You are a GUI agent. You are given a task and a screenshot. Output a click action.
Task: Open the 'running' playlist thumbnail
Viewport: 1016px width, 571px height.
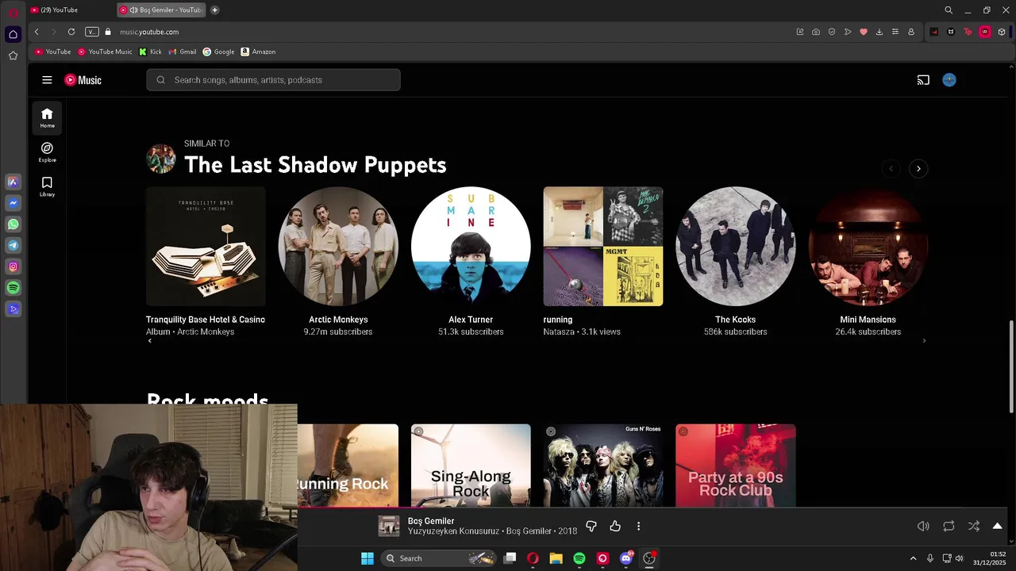603,247
